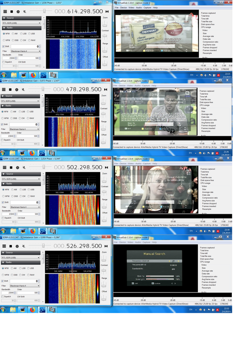Image resolution: width=234 pixels, height=339 pixels.
Task: Open gear settings in SDR# tuned to 478.298.500
Action: tap(17, 89)
